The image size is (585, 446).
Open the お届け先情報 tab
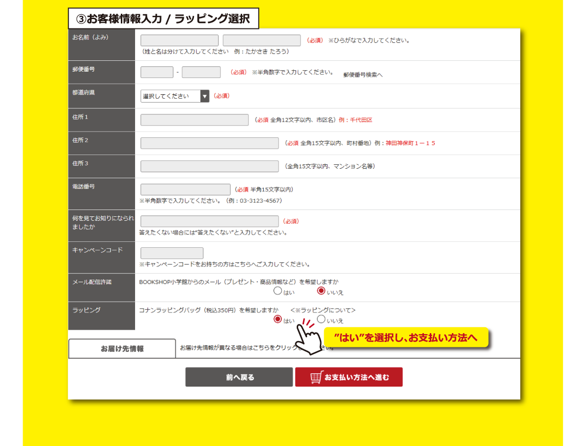click(122, 349)
